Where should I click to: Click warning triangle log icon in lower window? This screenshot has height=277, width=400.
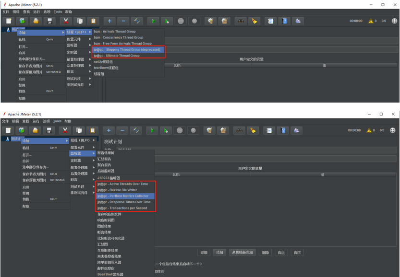(369, 130)
